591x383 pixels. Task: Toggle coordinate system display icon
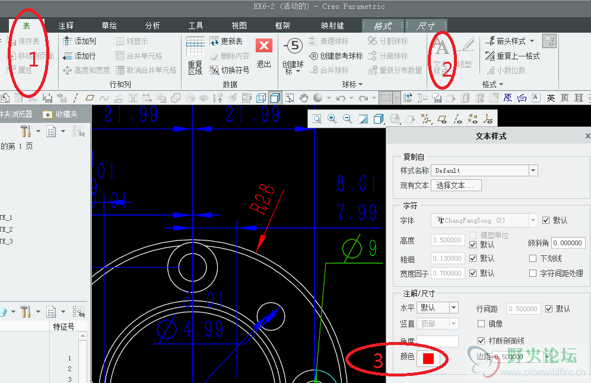point(488,119)
